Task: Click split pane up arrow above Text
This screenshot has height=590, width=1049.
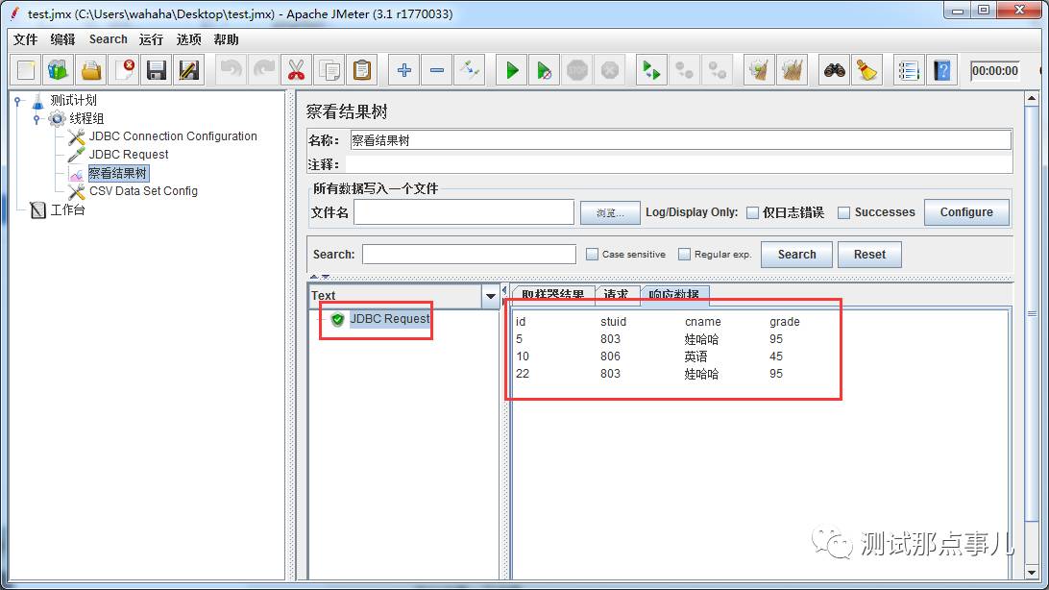Action: [314, 277]
